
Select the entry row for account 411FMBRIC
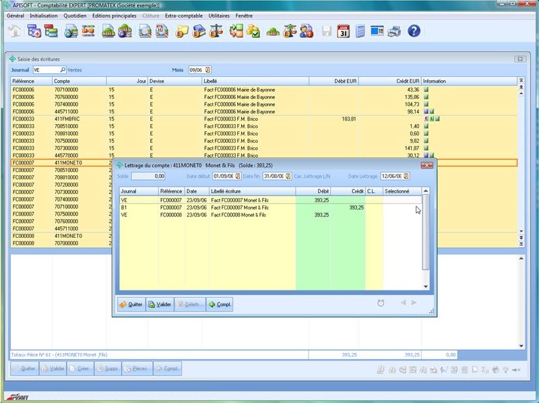pyautogui.click(x=264, y=119)
